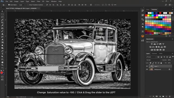174x98 pixels.
Task: Toggle the type layer filter button
Action: [164, 57]
